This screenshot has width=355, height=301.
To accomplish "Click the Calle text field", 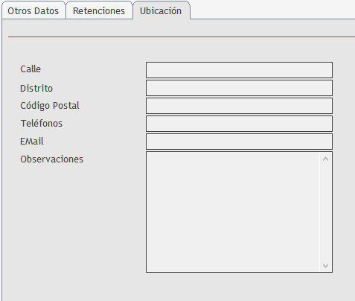I will pyautogui.click(x=239, y=70).
